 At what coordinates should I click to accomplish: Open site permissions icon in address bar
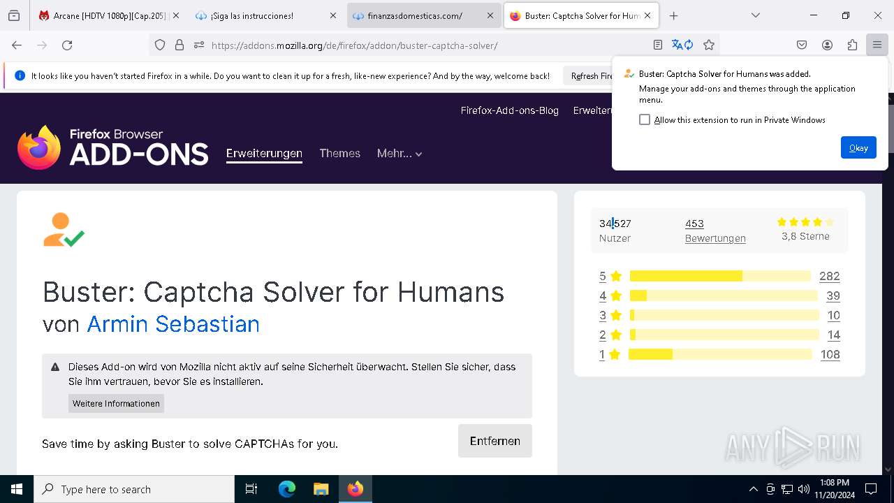point(199,45)
